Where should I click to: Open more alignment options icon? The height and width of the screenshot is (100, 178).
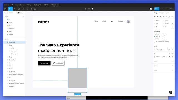pyautogui.click(x=172, y=16)
